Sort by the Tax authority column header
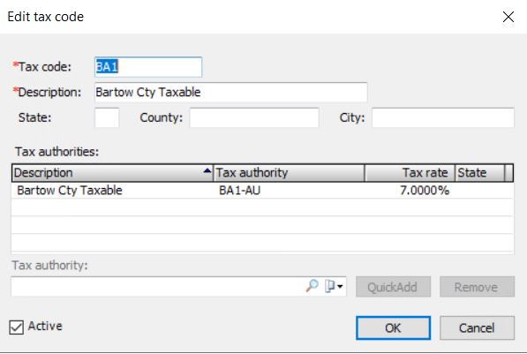Image resolution: width=527 pixels, height=354 pixels. (x=289, y=173)
